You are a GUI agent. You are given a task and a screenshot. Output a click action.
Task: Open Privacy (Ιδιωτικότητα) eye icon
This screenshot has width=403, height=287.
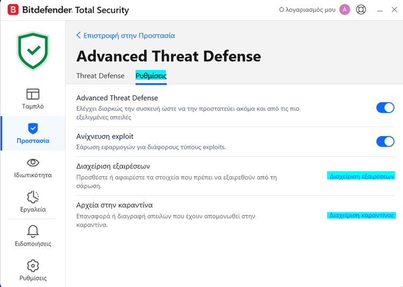33,163
